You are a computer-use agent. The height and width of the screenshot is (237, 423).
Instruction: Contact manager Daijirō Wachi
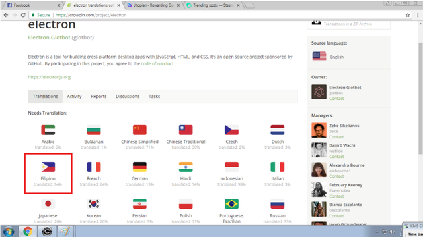336,157
